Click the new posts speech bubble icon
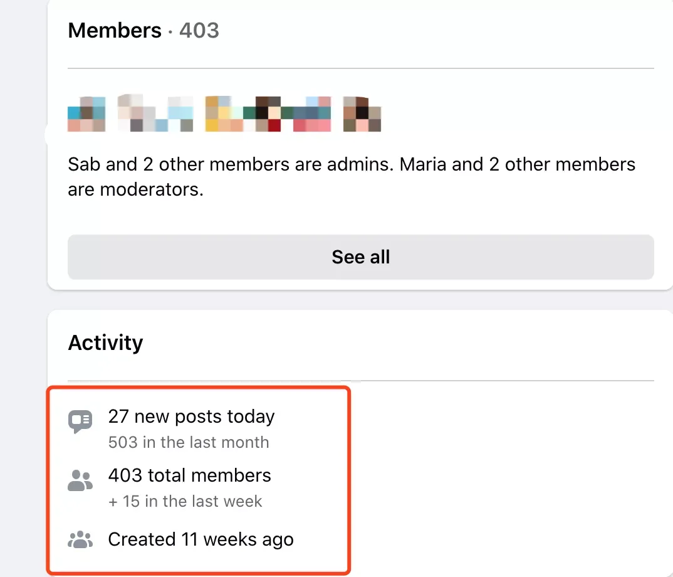The height and width of the screenshot is (577, 673). [80, 421]
